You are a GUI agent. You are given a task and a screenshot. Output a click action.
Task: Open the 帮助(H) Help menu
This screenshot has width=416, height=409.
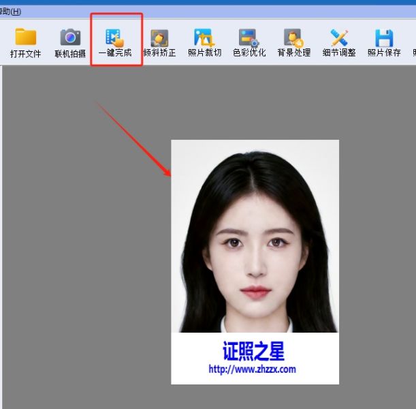coord(10,12)
